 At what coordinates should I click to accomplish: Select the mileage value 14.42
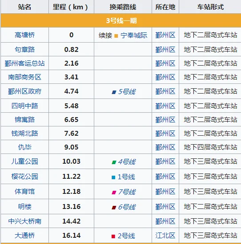tap(72, 221)
